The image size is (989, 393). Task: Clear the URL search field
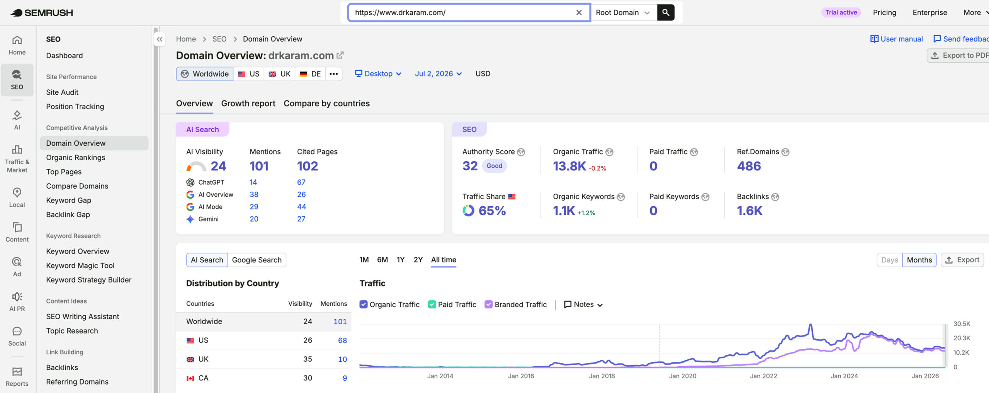tap(579, 12)
